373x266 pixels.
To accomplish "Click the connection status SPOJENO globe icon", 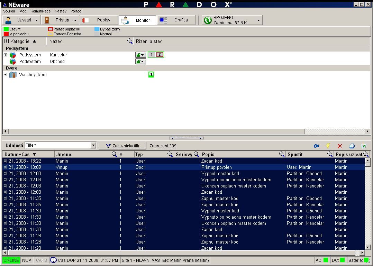I will point(208,20).
